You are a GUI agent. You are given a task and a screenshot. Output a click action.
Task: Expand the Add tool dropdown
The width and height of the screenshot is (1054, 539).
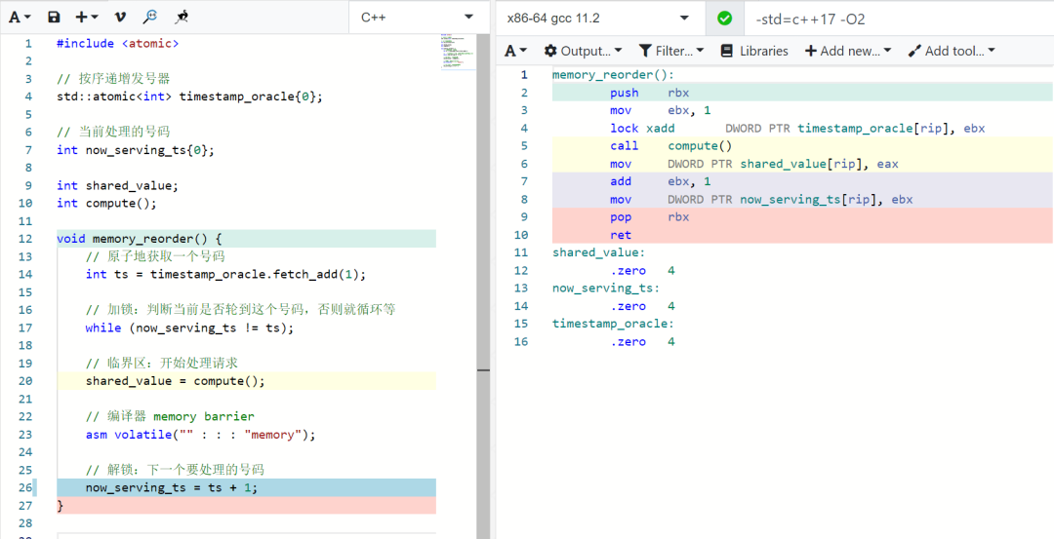952,51
